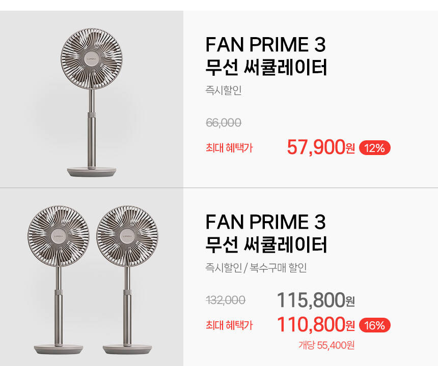This screenshot has width=438, height=366.
Task: Click the red 12% discount badge
Action: (375, 148)
